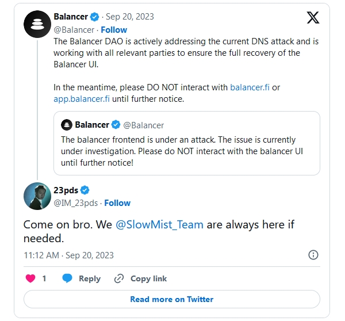
Task: Open 23pds's profile picture
Action: click(x=37, y=196)
